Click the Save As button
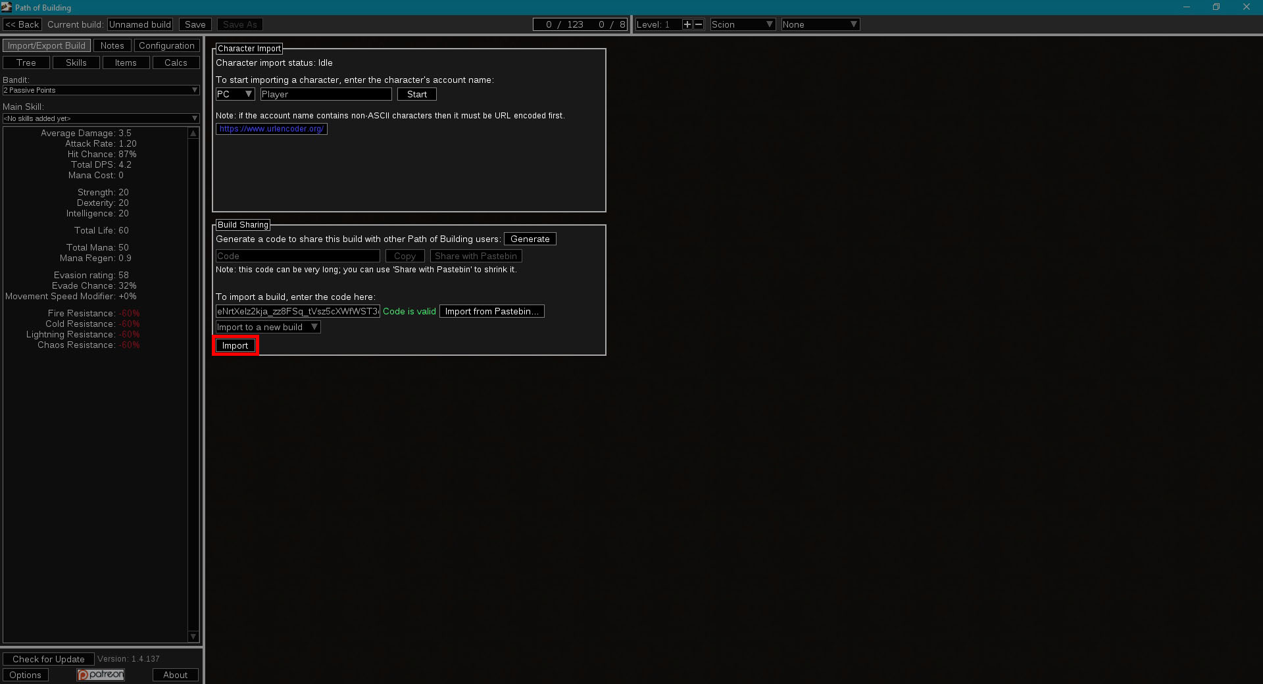The image size is (1263, 684). (x=240, y=24)
